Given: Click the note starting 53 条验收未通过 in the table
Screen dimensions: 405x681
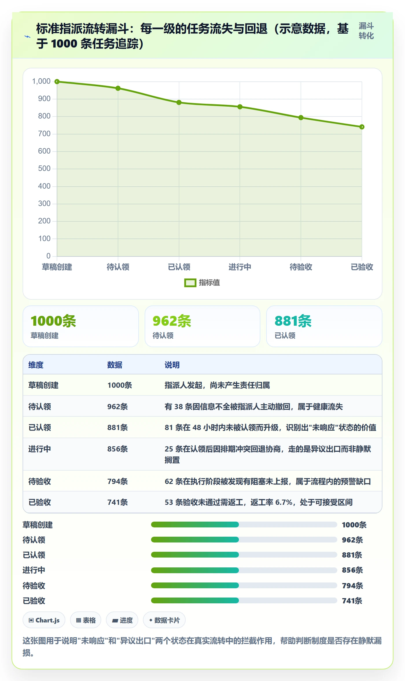Looking at the screenshot, I should pos(259,502).
